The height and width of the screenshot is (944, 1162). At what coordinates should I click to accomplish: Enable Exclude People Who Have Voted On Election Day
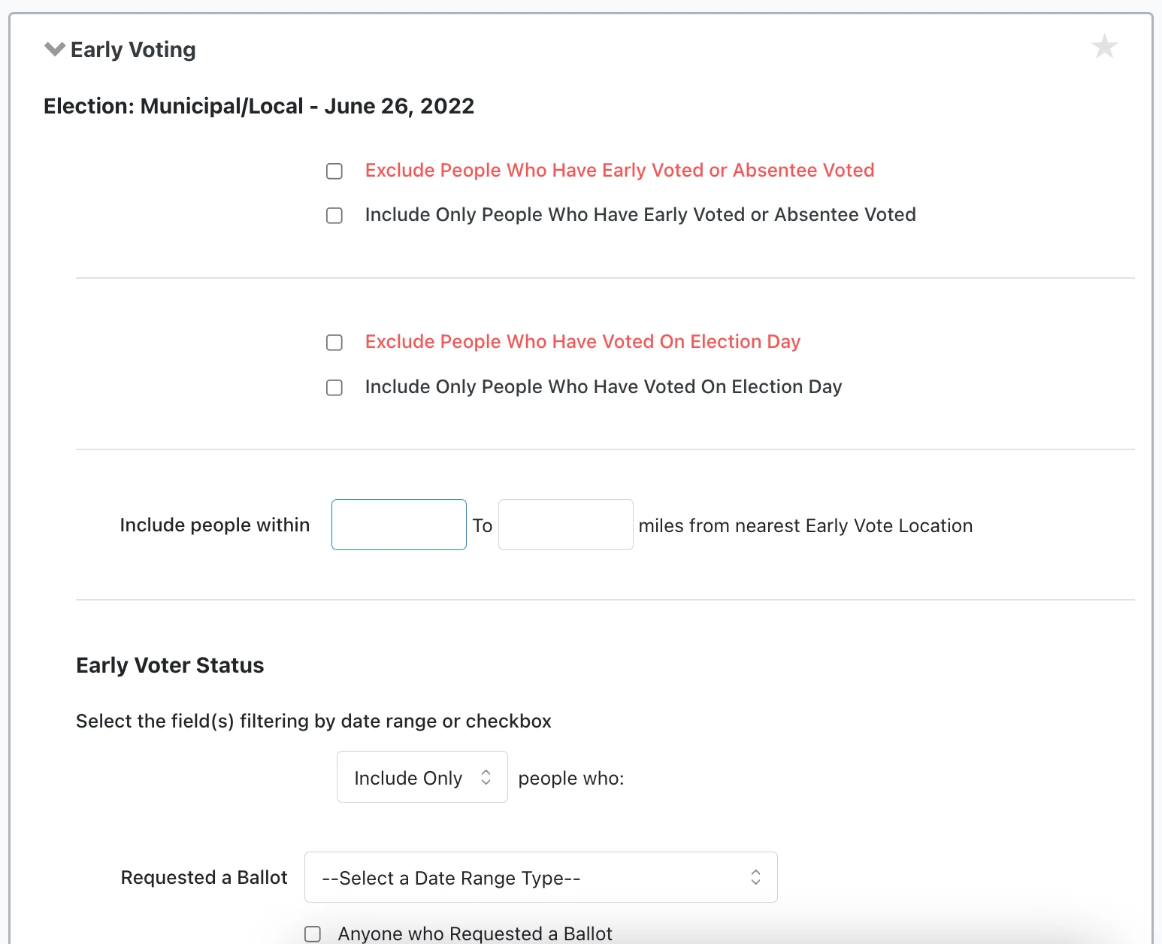tap(334, 342)
